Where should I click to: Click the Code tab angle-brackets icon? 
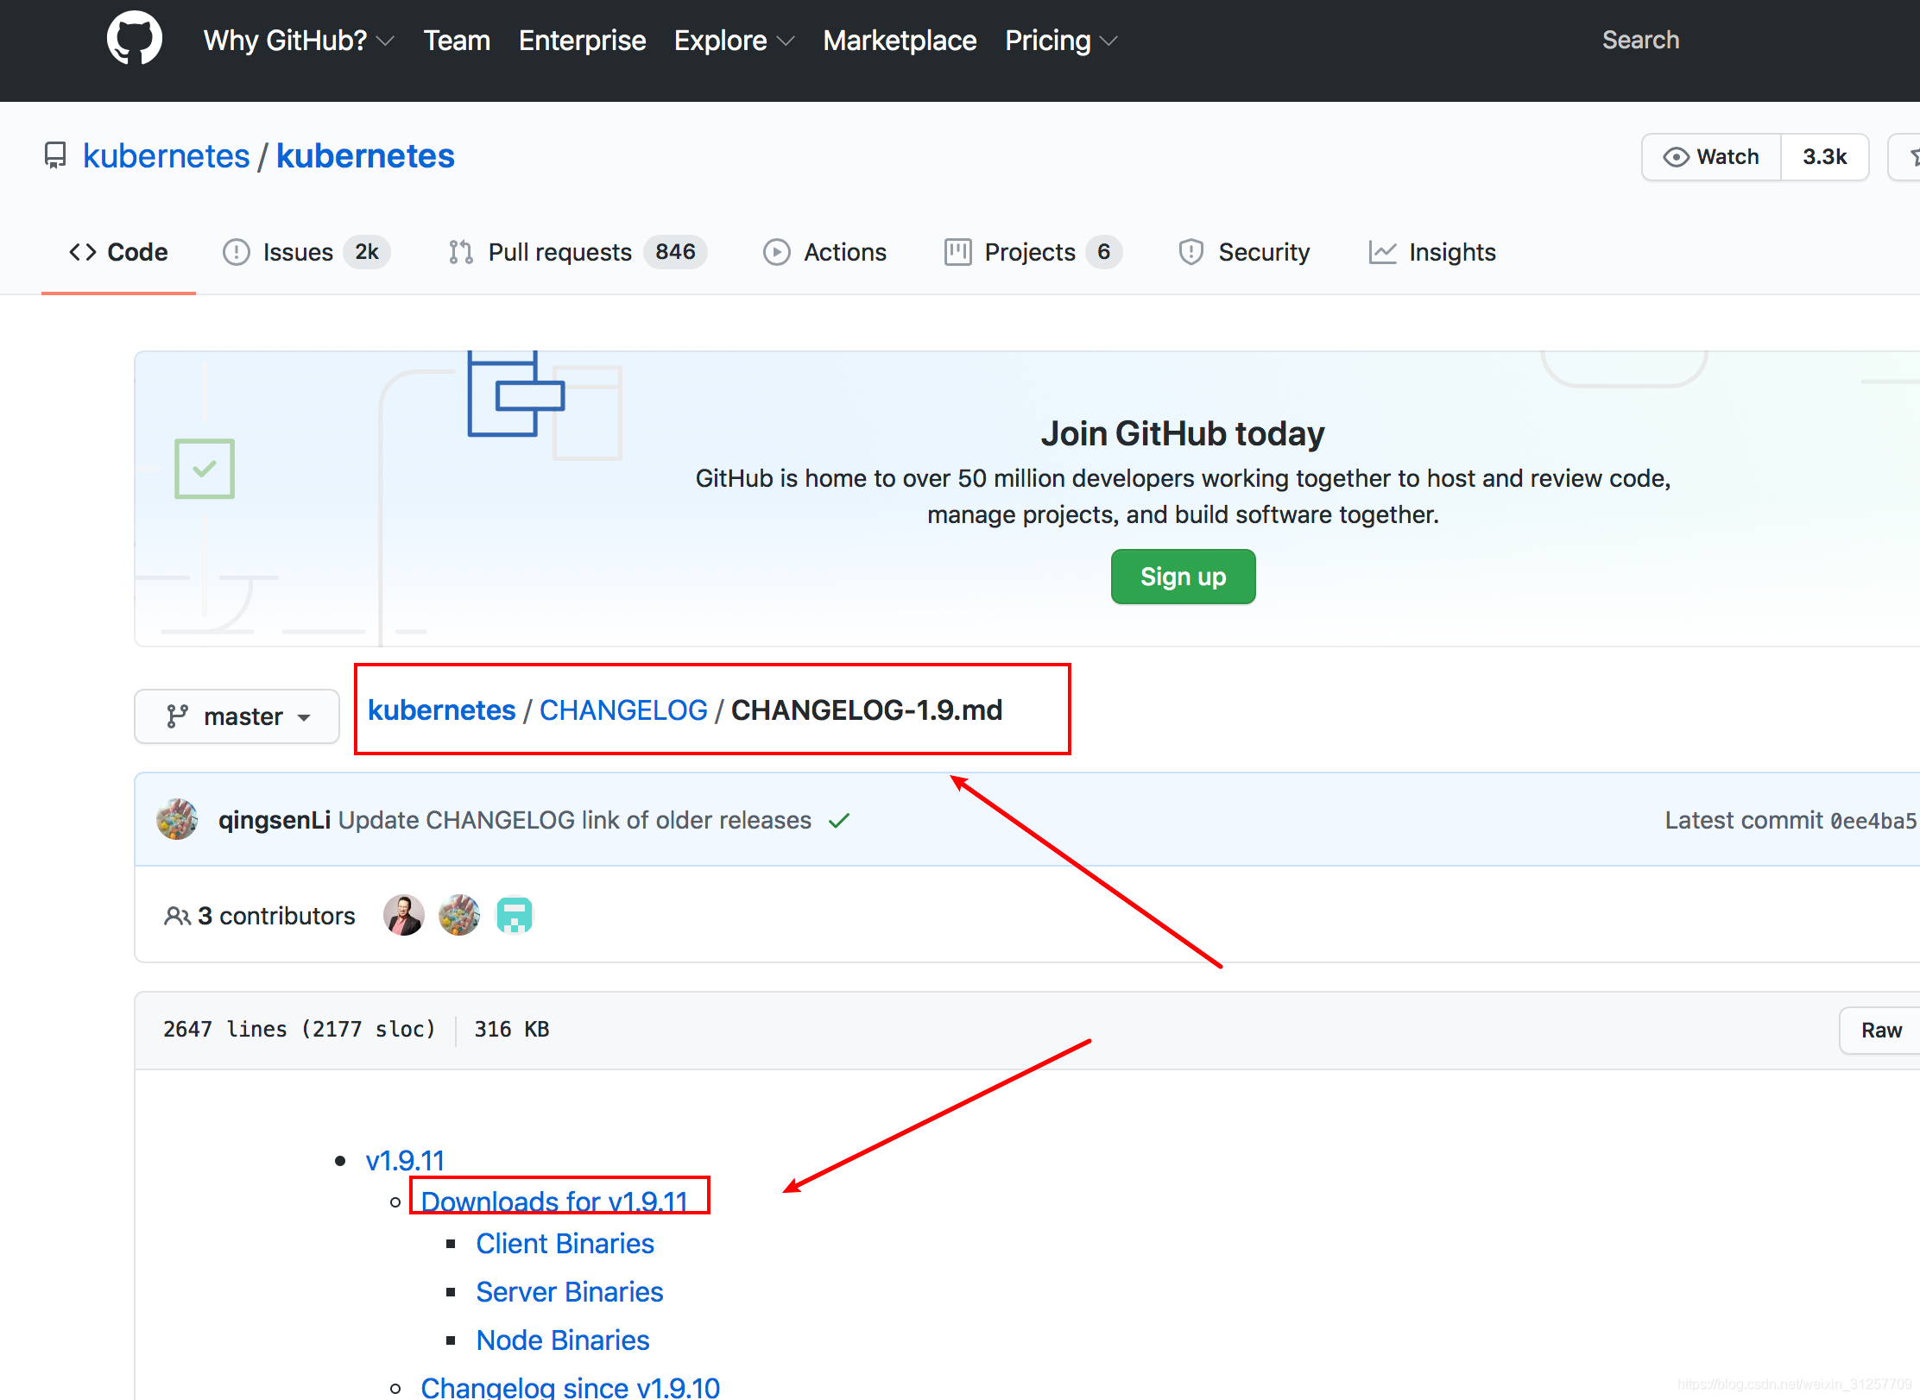click(83, 252)
